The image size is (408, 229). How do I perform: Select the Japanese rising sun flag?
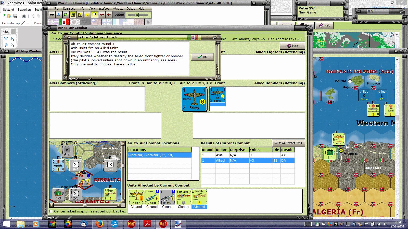(75, 22)
